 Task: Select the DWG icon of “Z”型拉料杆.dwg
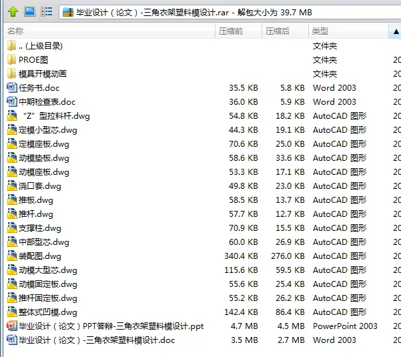[12, 116]
